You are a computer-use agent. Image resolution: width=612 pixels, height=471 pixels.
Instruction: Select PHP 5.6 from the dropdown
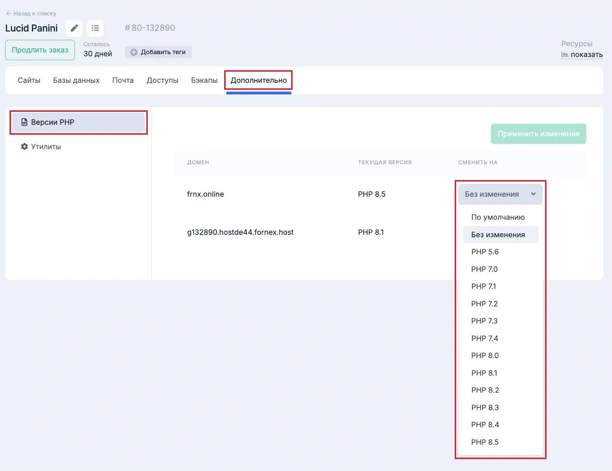click(x=485, y=252)
